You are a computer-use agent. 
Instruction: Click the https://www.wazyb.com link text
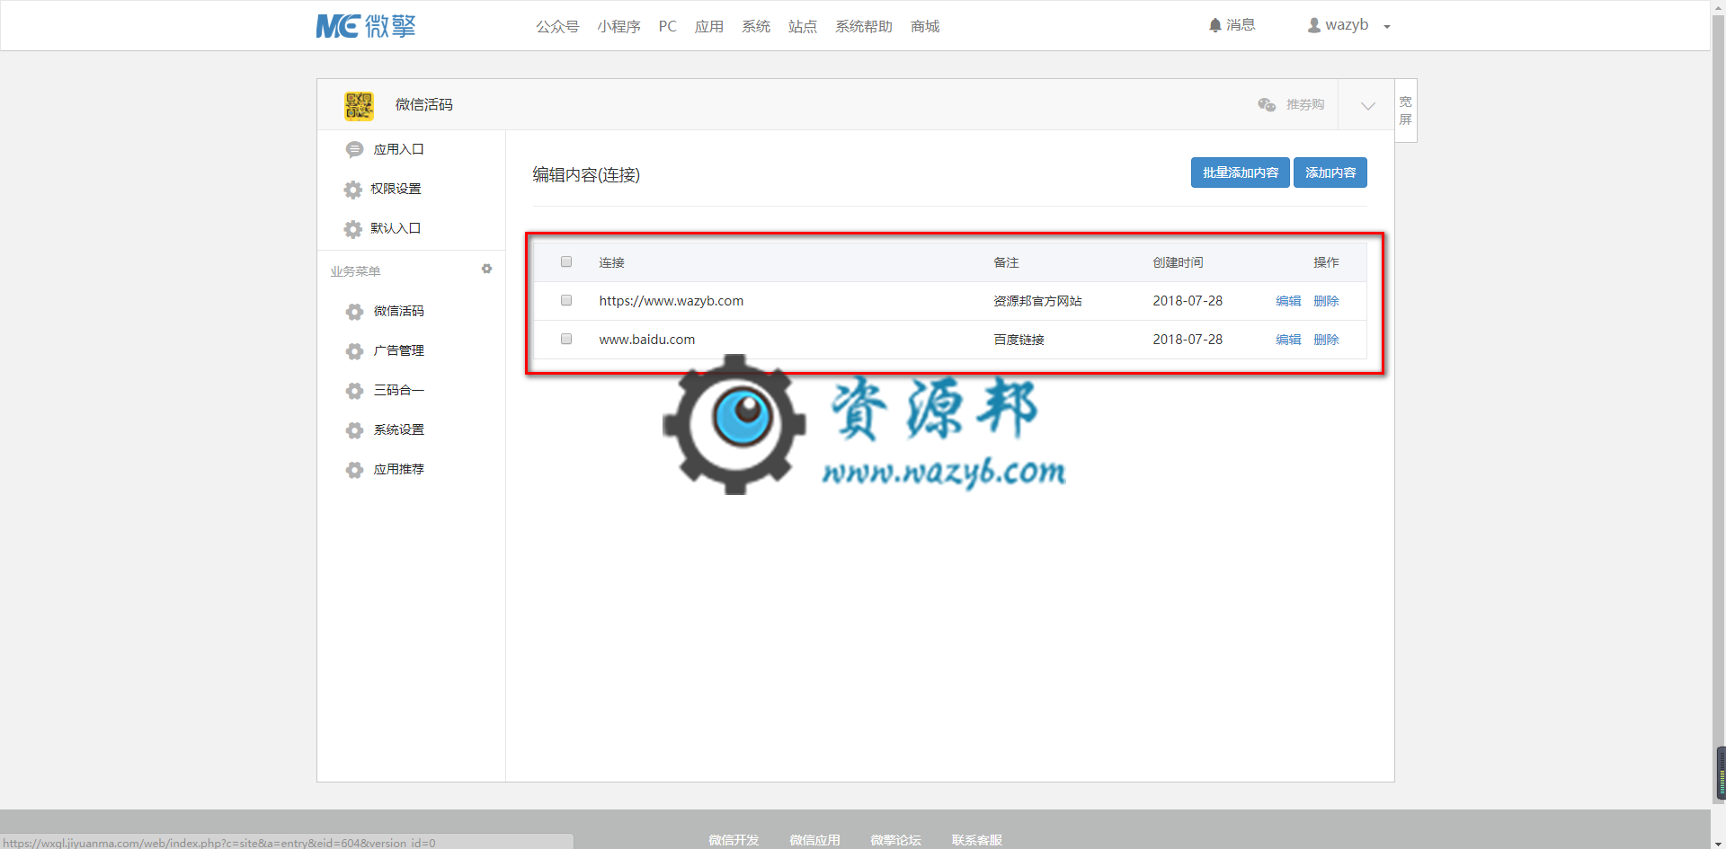672,301
